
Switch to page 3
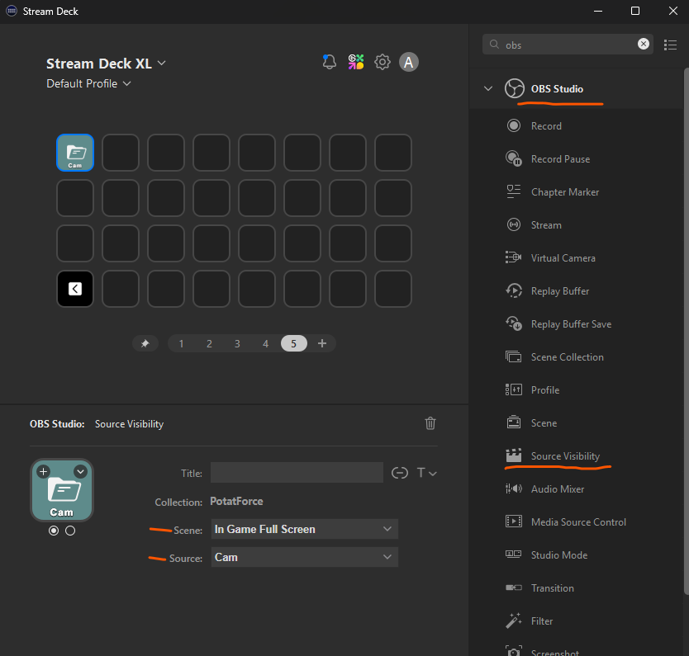click(x=237, y=343)
